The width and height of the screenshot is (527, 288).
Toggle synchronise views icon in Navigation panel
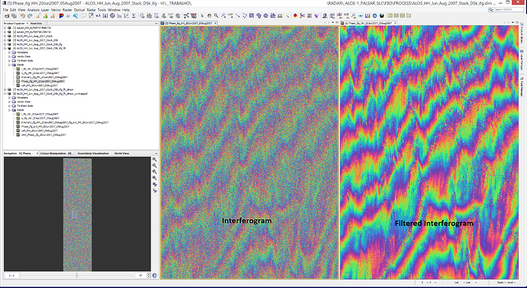[x=154, y=185]
